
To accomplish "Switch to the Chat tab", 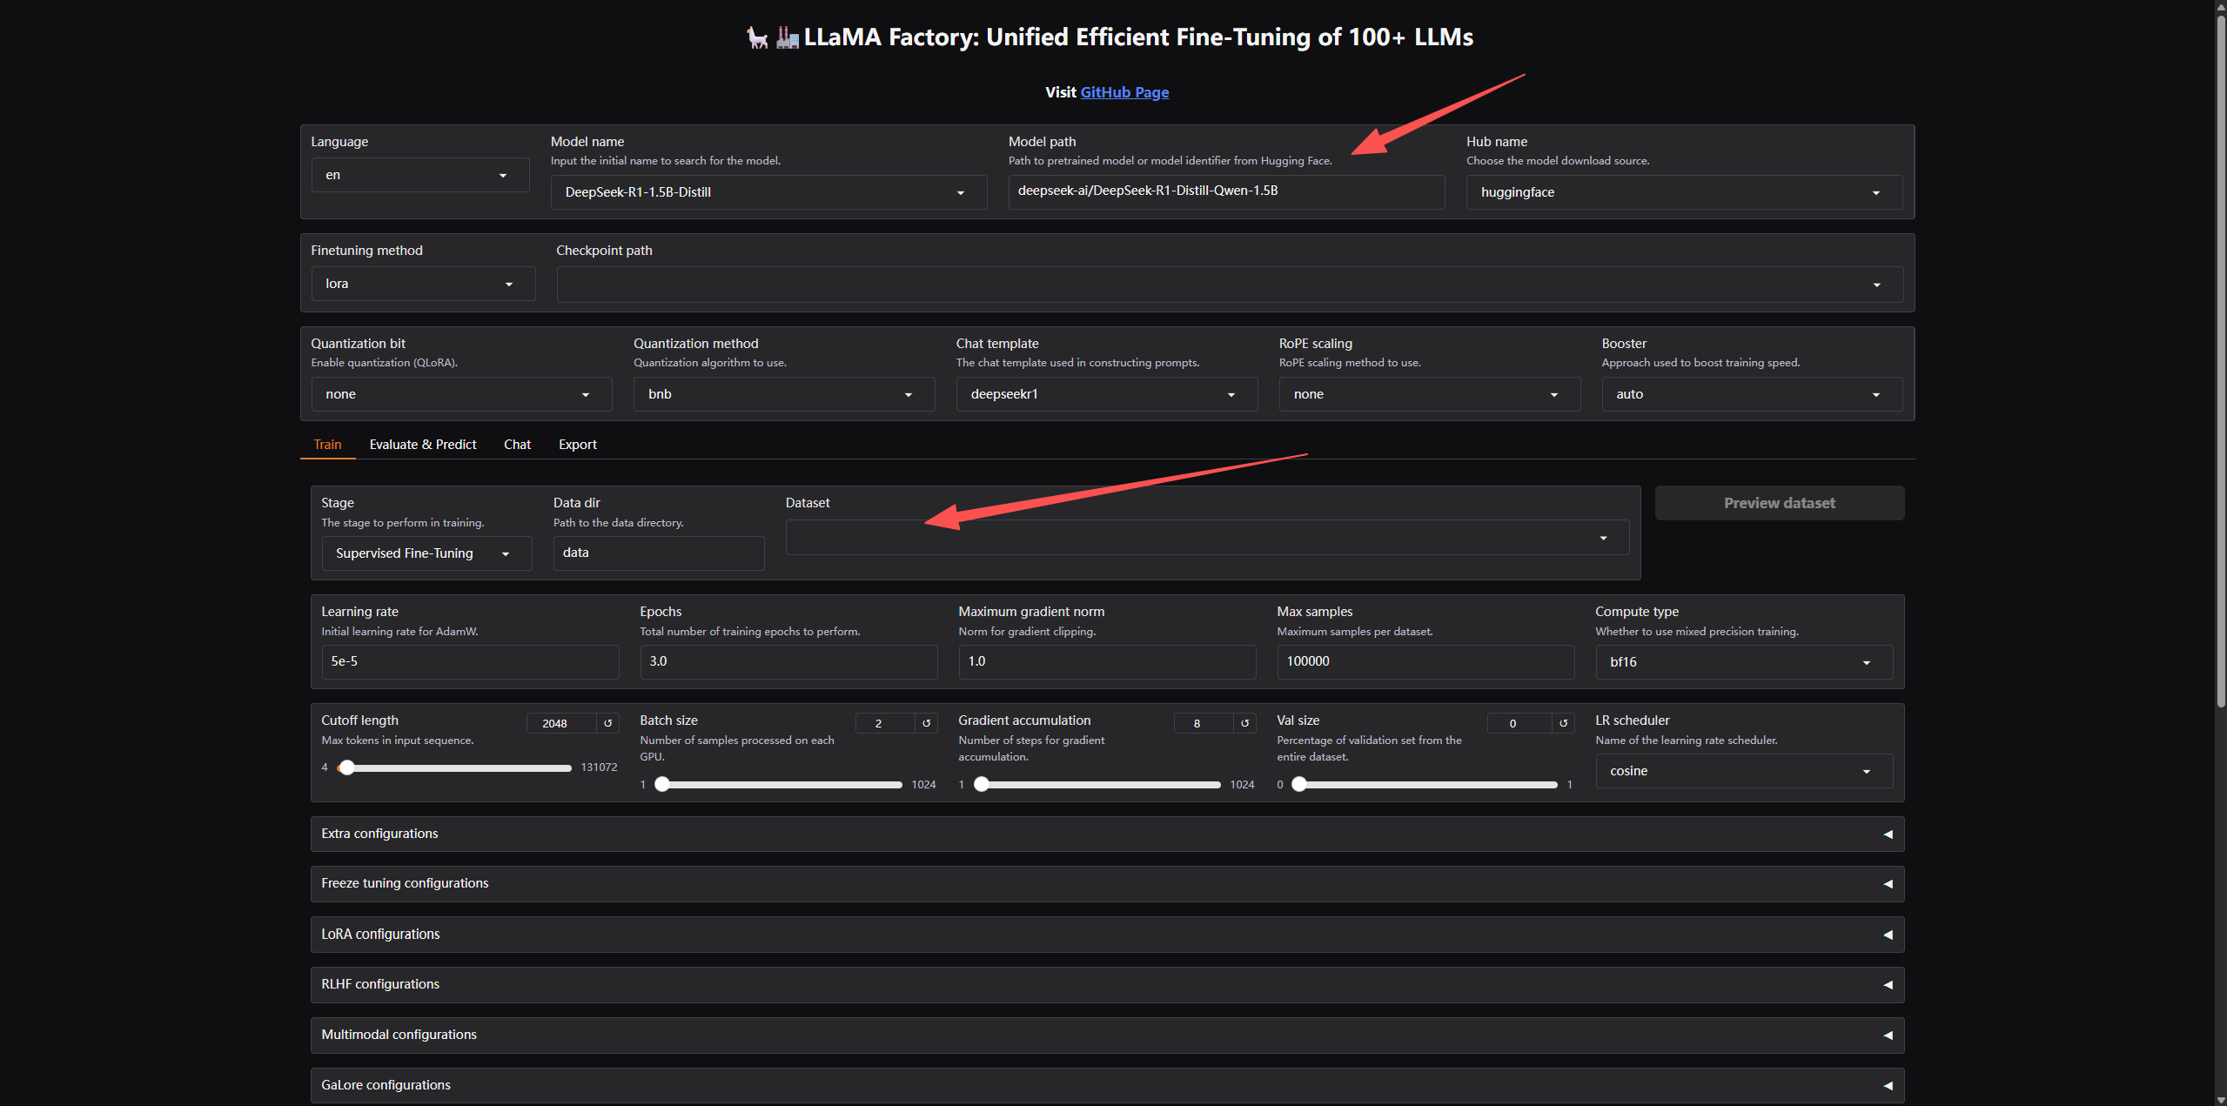I will pyautogui.click(x=517, y=445).
